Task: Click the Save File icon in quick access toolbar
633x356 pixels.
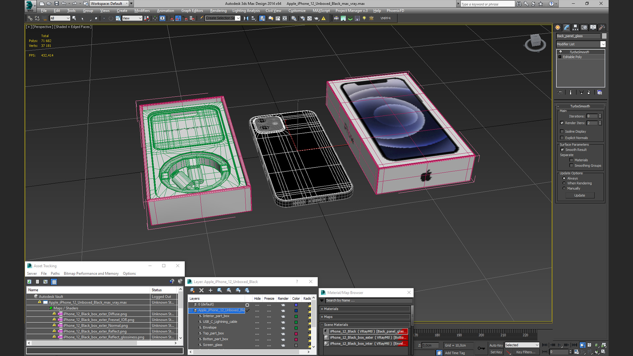Action: 56,4
